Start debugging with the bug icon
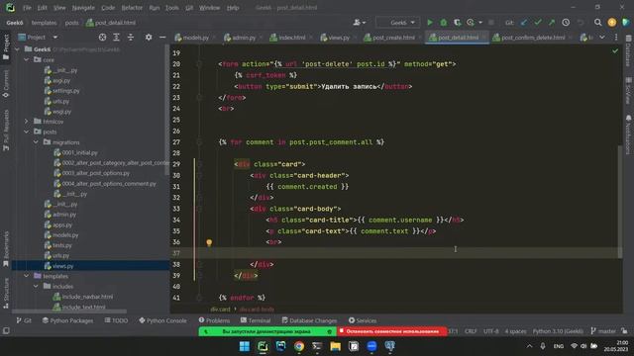634x356 pixels. (x=444, y=23)
